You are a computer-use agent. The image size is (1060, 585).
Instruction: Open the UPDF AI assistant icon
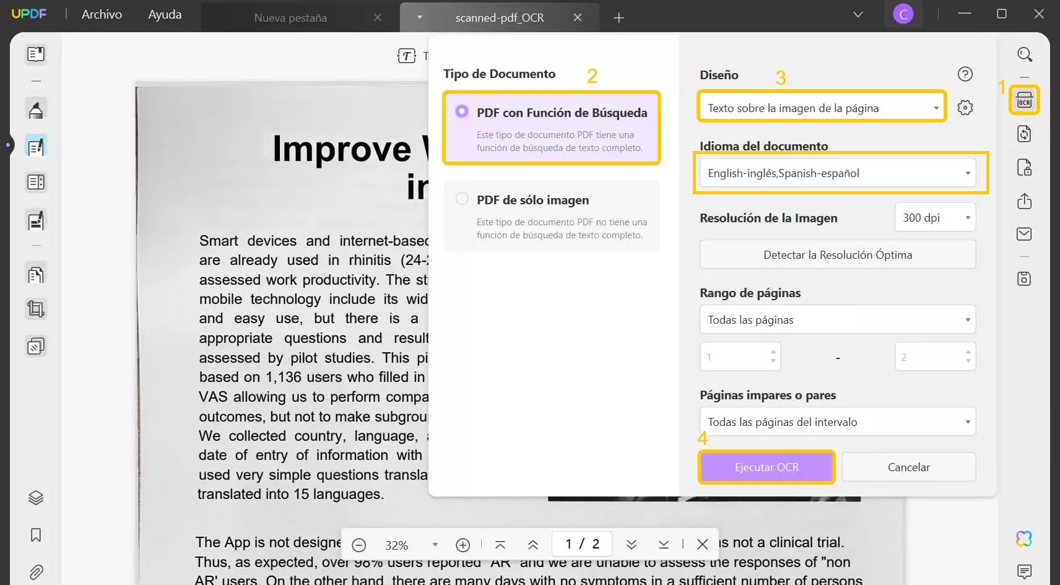[x=1024, y=539]
